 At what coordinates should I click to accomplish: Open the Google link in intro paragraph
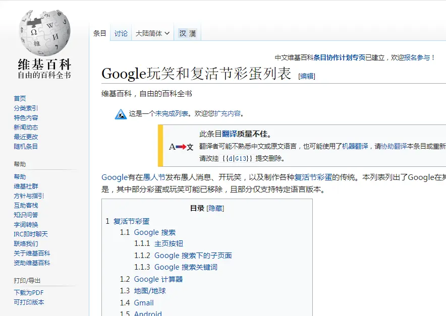point(115,177)
